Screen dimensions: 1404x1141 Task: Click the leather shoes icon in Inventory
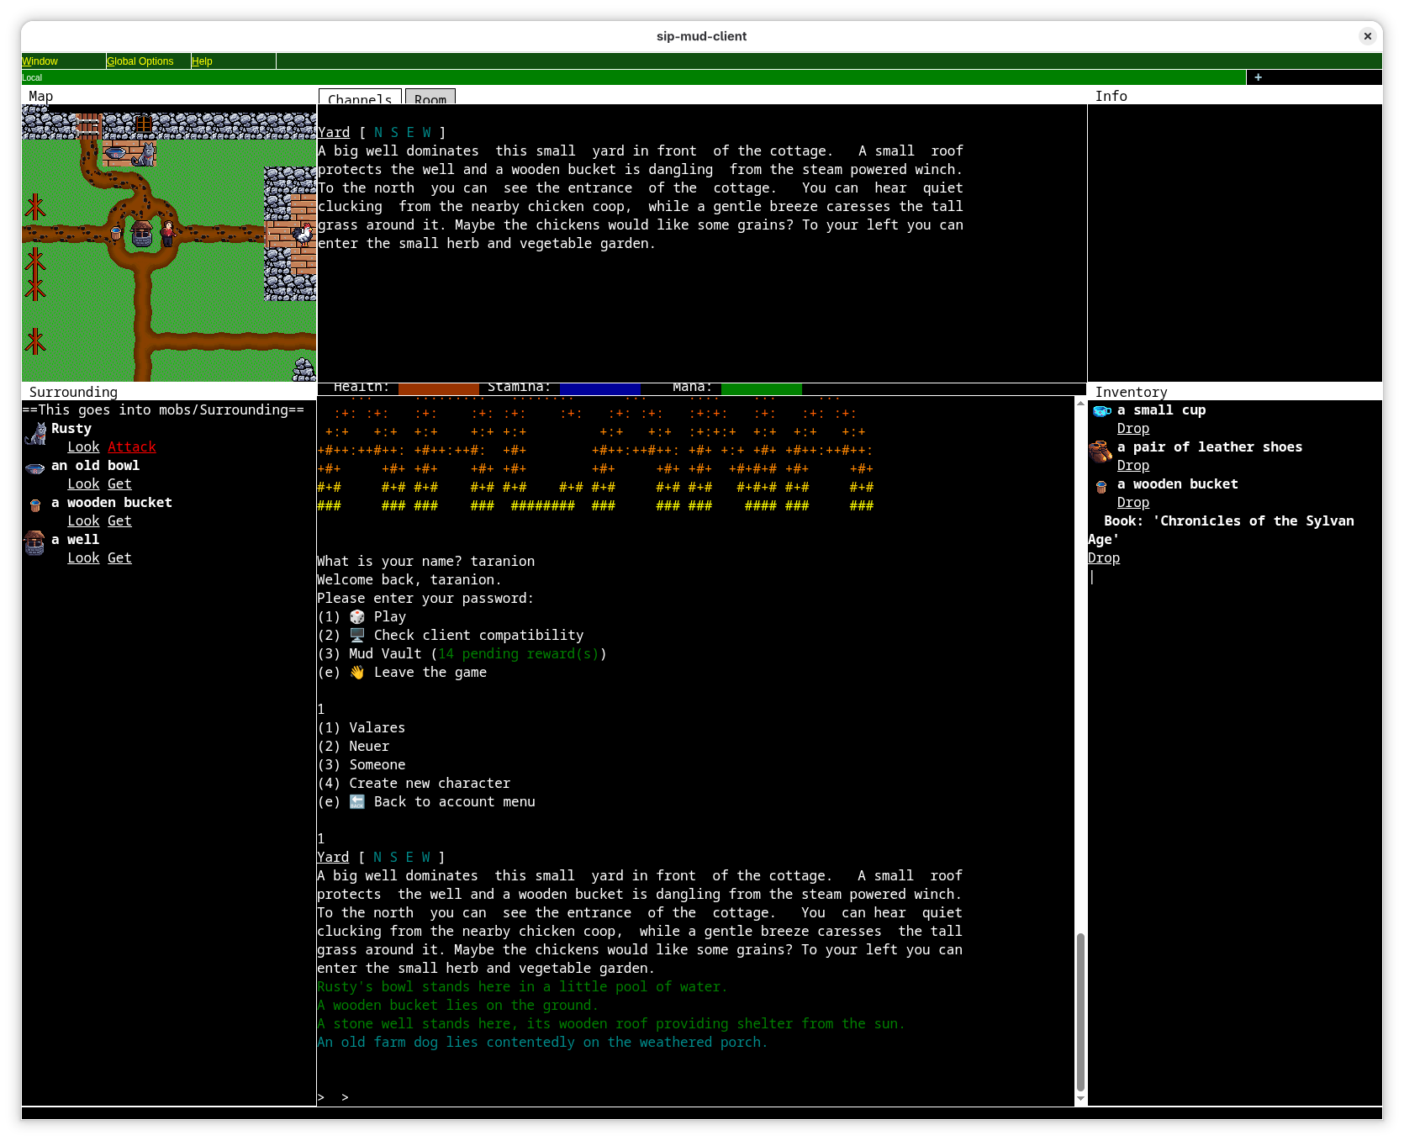point(1101,452)
